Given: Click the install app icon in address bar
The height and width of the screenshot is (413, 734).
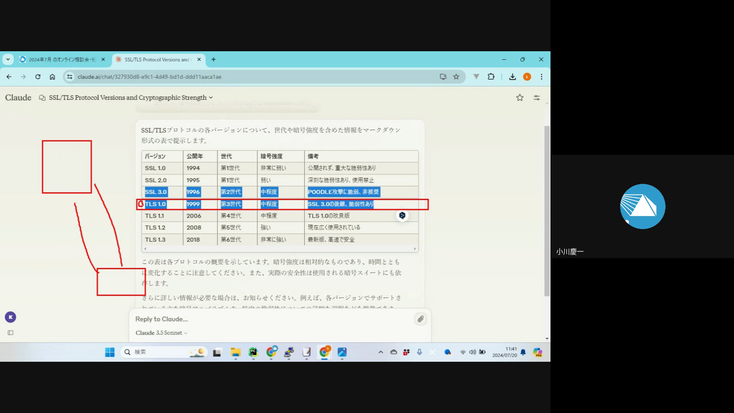Looking at the screenshot, I should [443, 77].
